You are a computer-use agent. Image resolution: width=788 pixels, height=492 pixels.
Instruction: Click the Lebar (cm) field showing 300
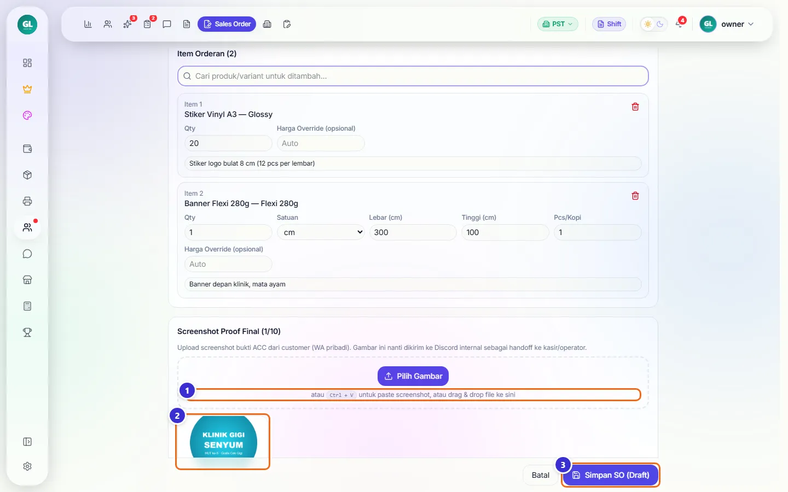(x=413, y=232)
